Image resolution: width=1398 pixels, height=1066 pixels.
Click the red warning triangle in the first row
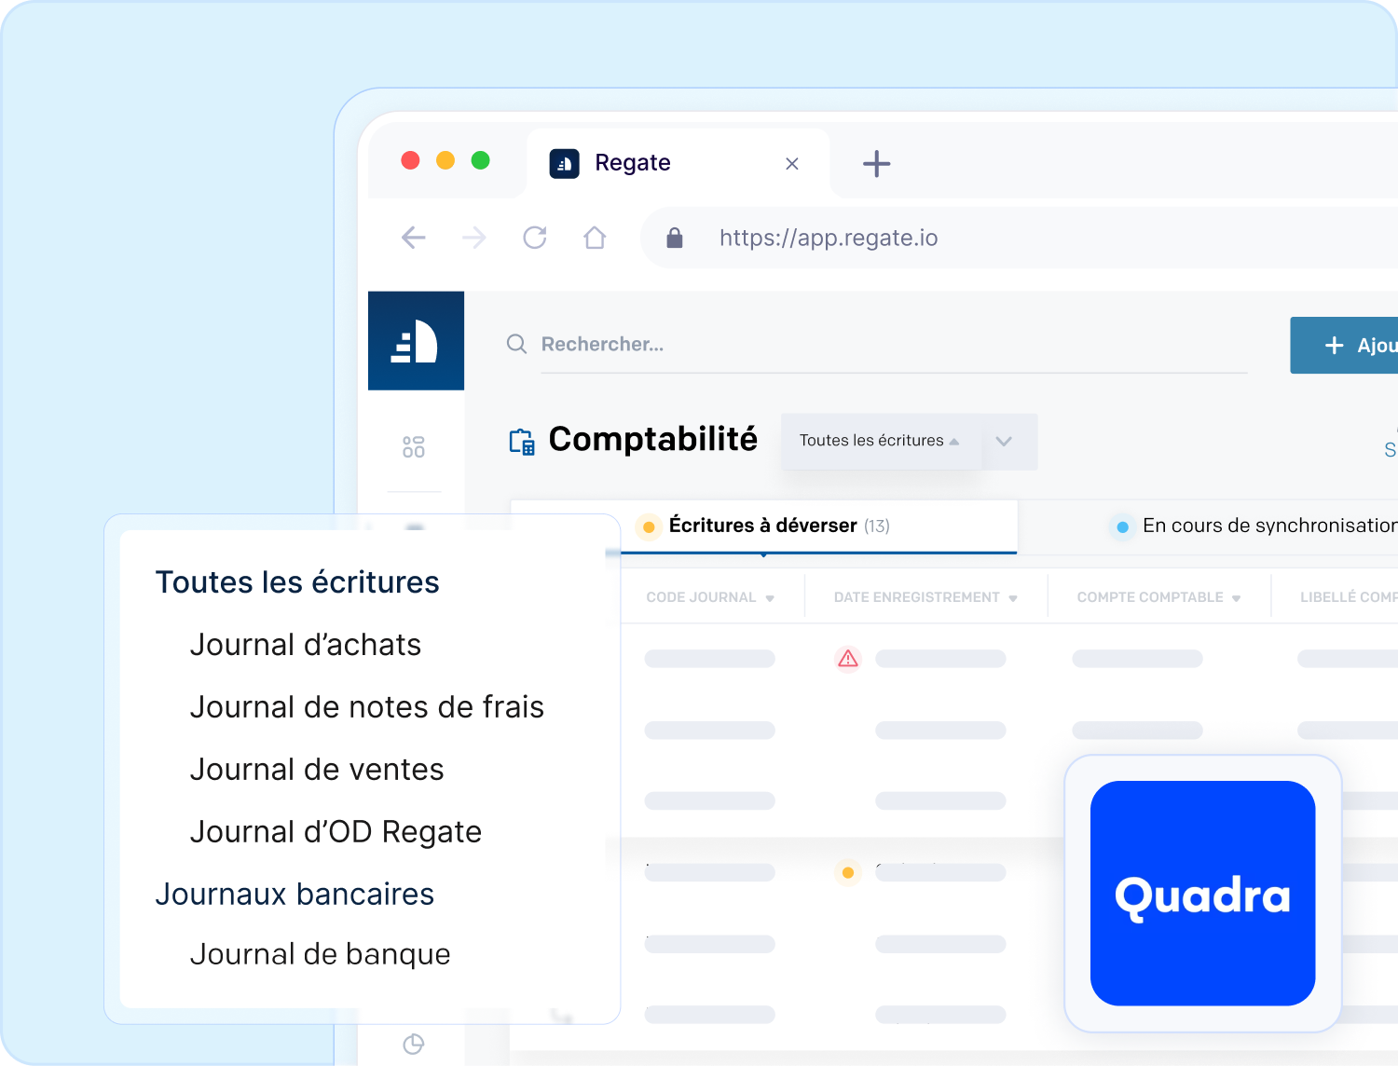coord(848,659)
